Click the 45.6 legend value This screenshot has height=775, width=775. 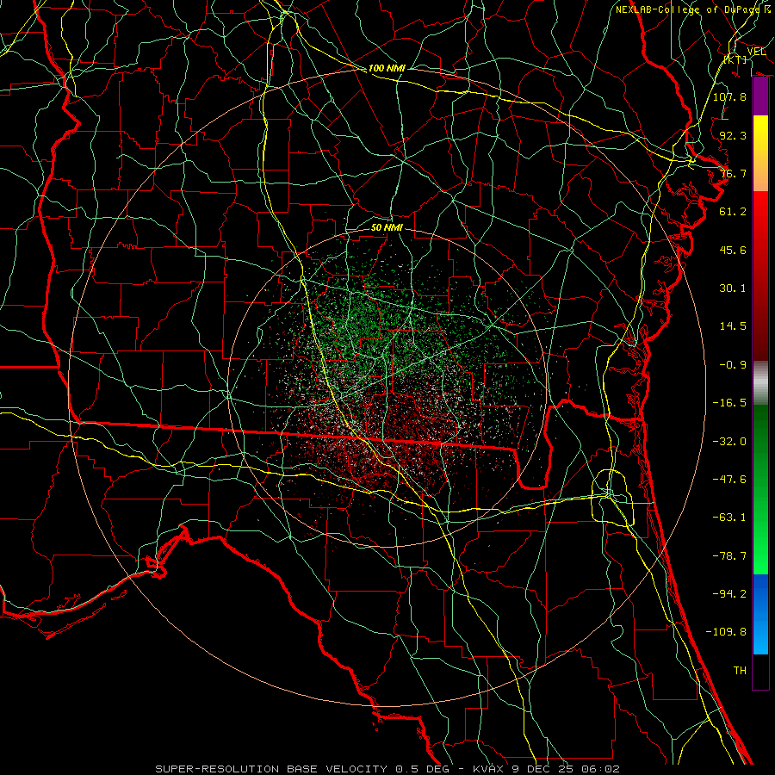[x=733, y=250]
